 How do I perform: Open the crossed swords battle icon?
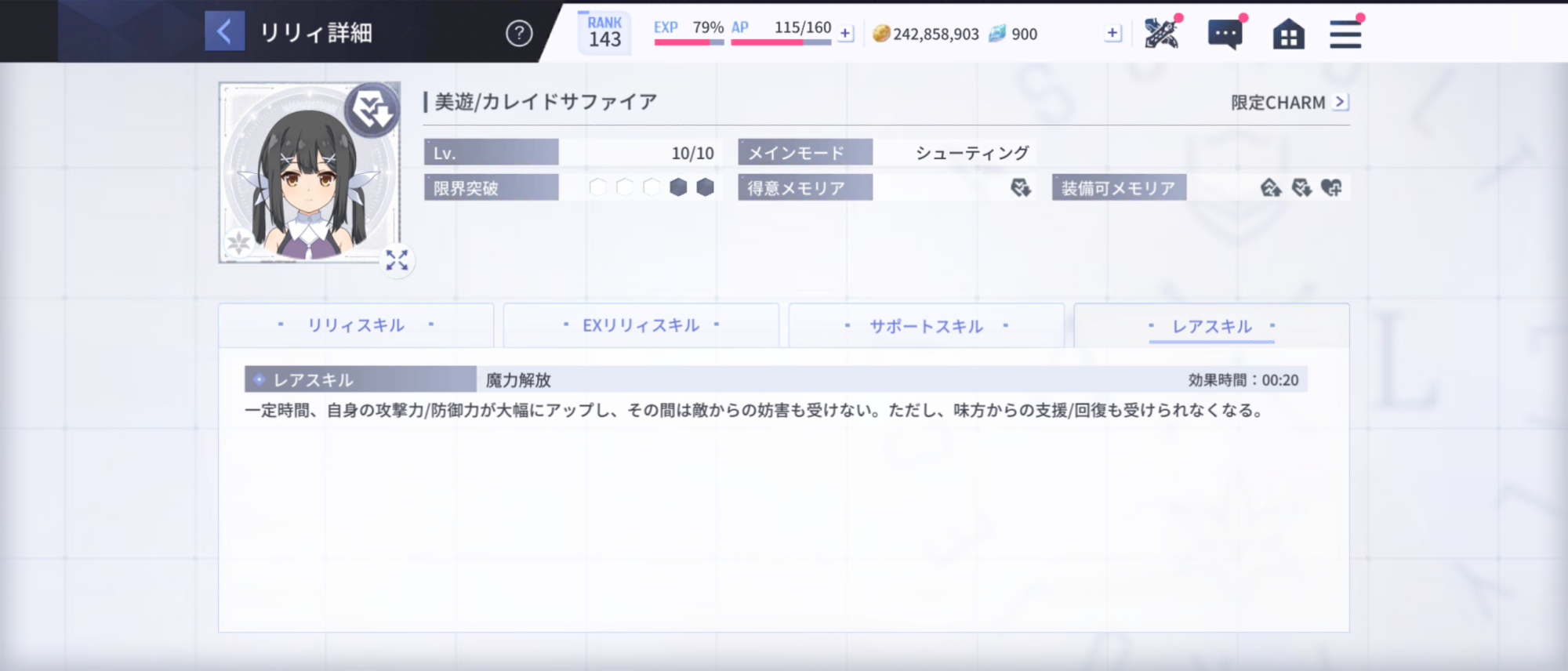(x=1161, y=34)
